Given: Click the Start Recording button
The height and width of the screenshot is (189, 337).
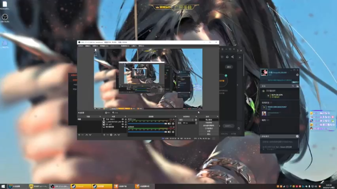Looking at the screenshot, I should pyautogui.click(x=209, y=123).
